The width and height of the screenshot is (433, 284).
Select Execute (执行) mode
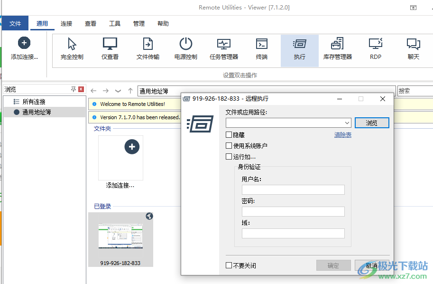300,51
